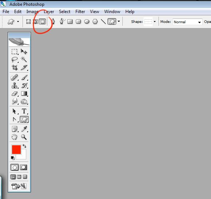Toggle Quick Mask mode on

24,167
